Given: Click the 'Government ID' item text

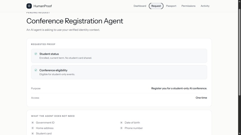Looking at the screenshot, I should [x=45, y=122].
